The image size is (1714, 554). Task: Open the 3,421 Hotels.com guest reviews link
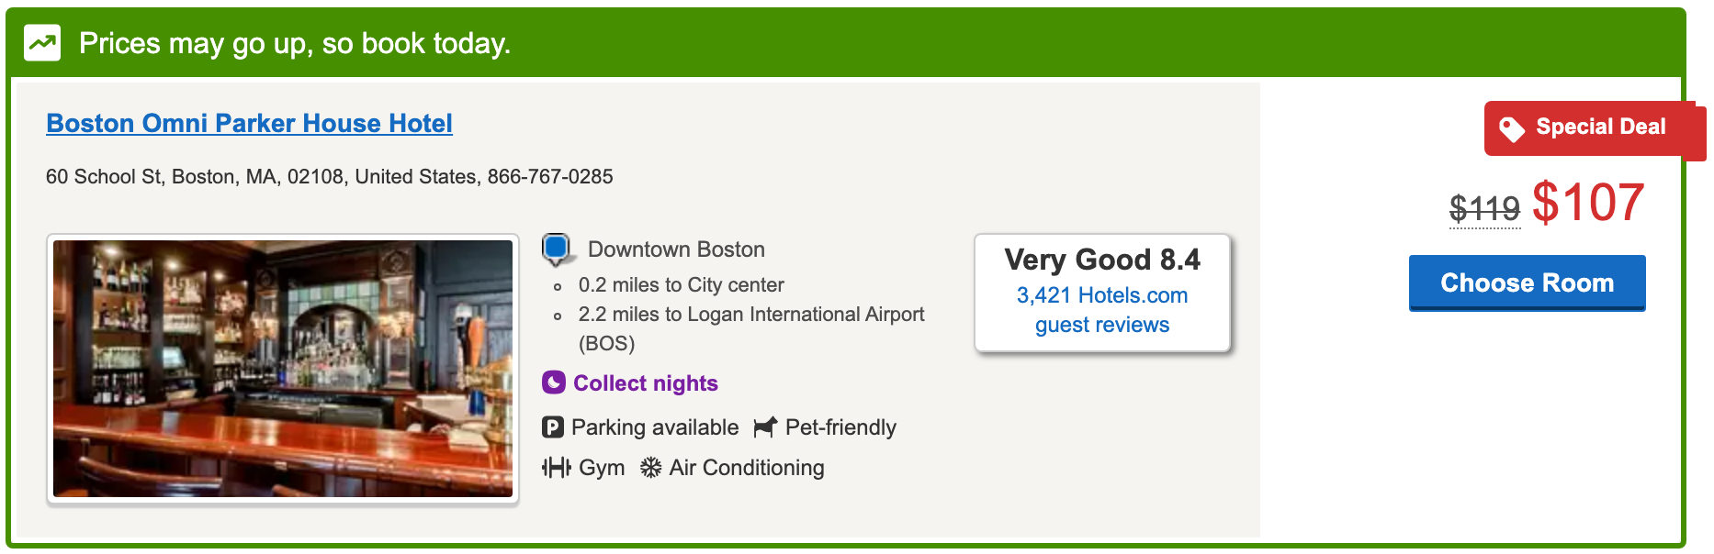coord(1101,310)
